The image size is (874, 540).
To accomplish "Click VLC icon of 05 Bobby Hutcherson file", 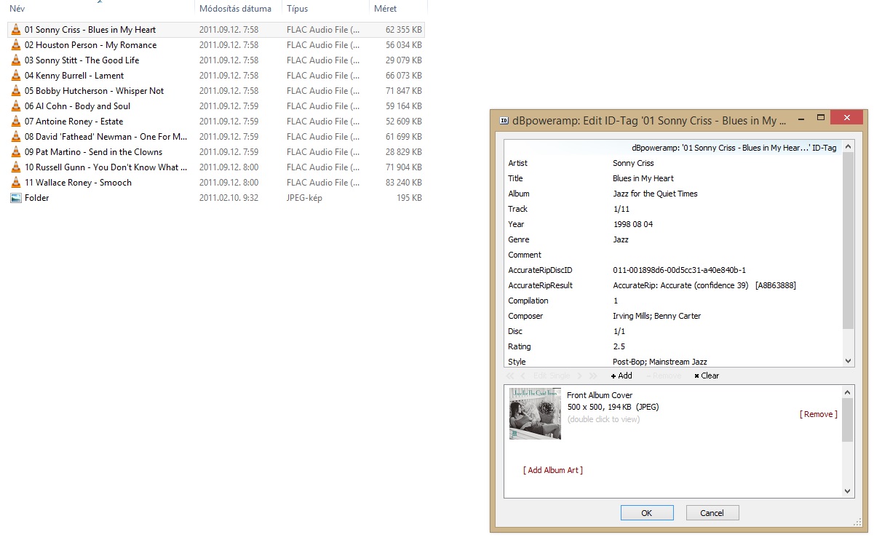I will [x=15, y=91].
